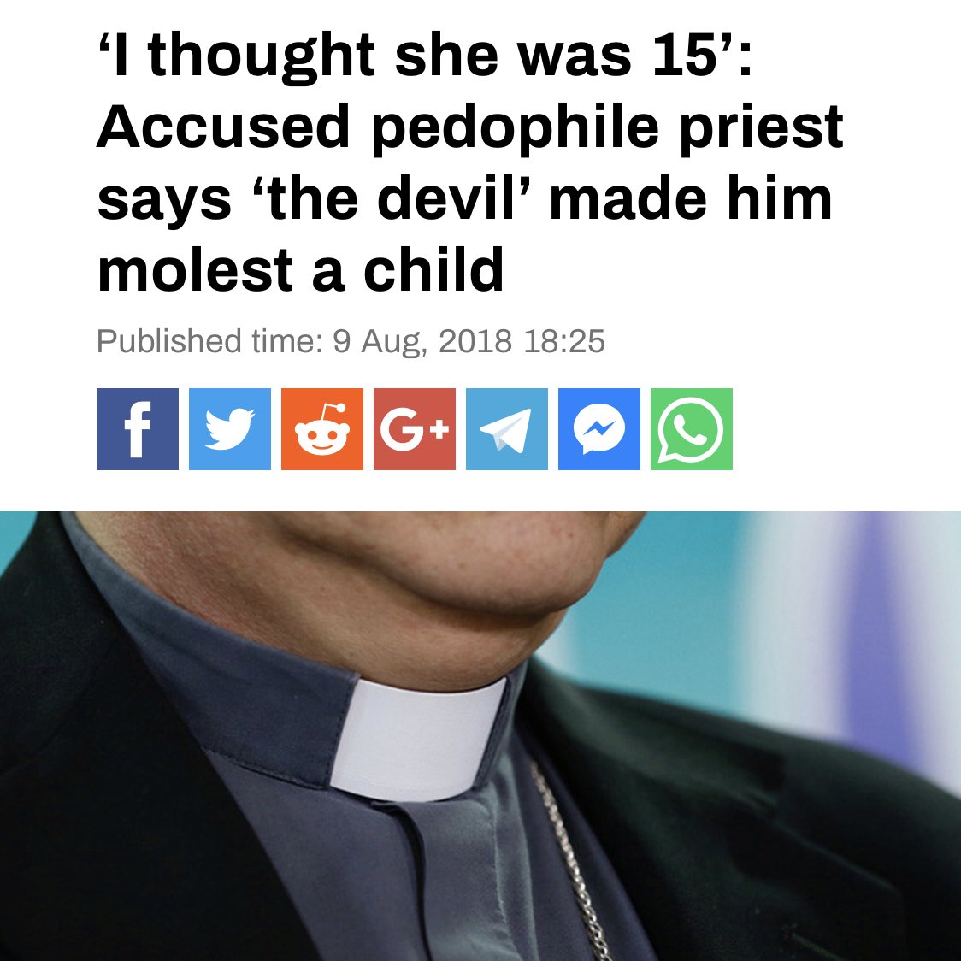Post the article to Reddit

[x=322, y=429]
